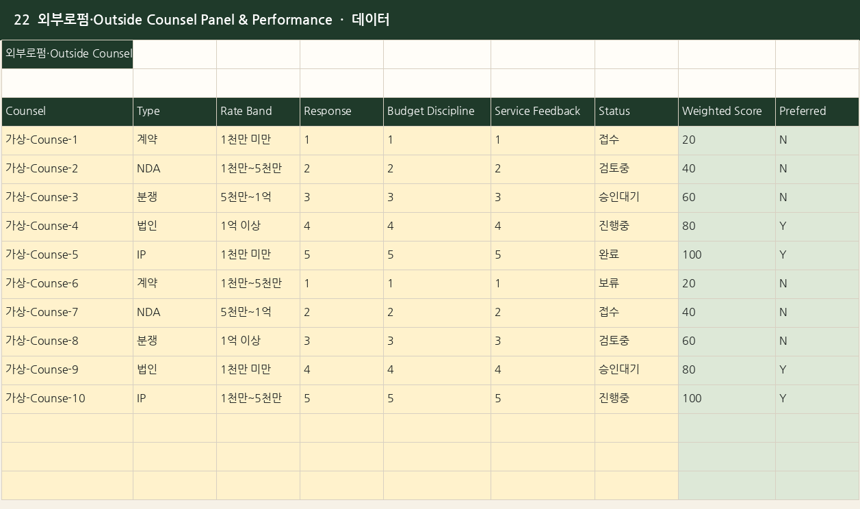The image size is (860, 509).
Task: Click Preferred 'Y' in 가상-Counse-9 row
Action: [817, 370]
